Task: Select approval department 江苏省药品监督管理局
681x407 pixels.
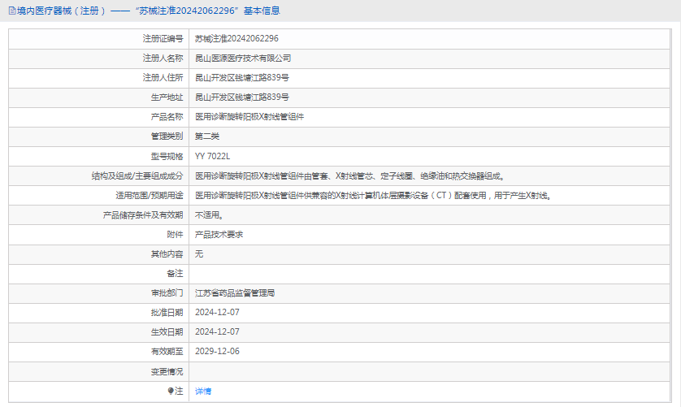Action: click(235, 293)
